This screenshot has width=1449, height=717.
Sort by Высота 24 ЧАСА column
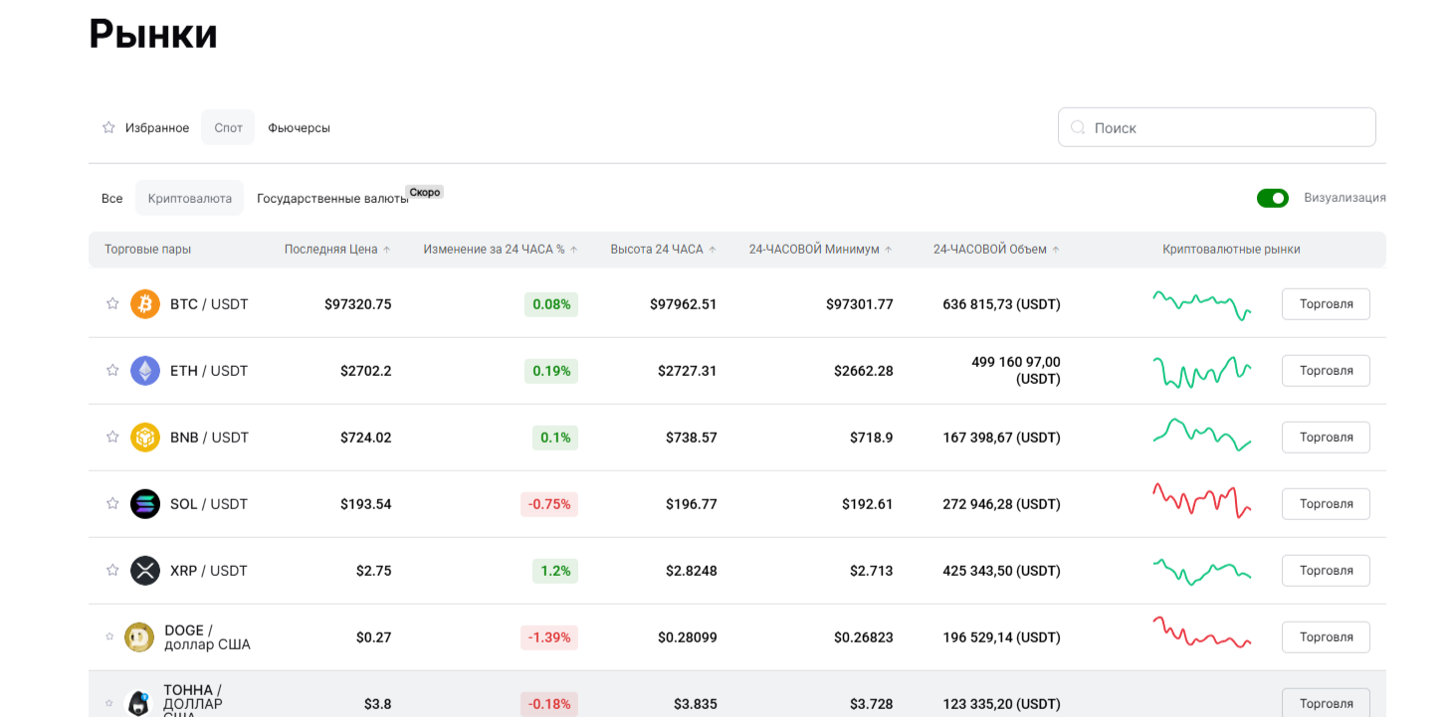coord(664,250)
